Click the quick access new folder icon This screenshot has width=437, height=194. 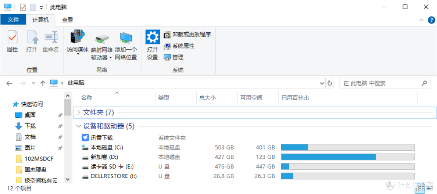click(x=33, y=7)
